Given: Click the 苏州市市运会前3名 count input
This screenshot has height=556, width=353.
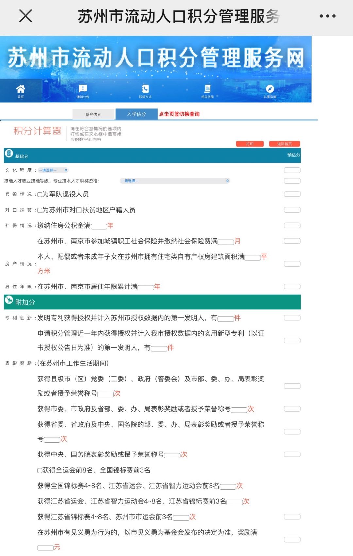Looking at the screenshot, I should 181,518.
